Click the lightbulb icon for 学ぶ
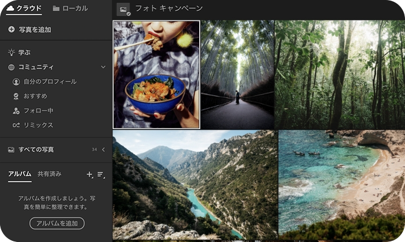The image size is (405, 242). 11,52
